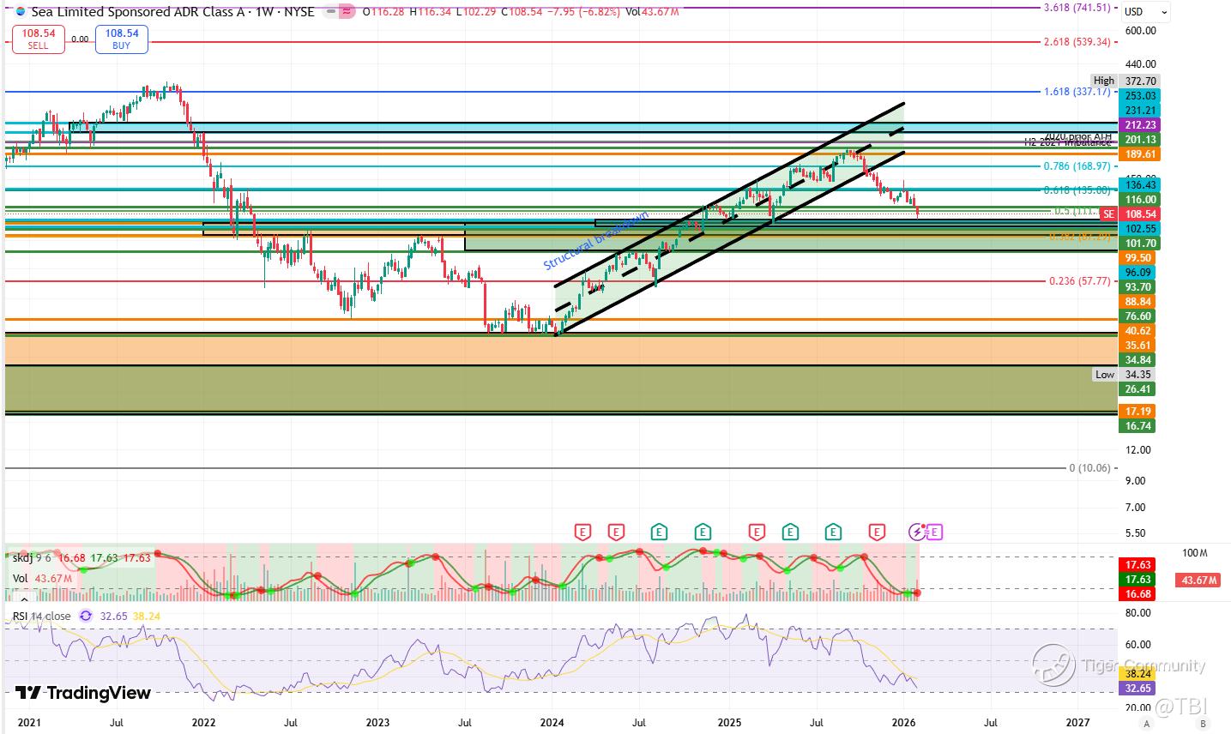Select the skdj indicator legend
Viewport: 1231px width, 734px height.
click(82, 558)
